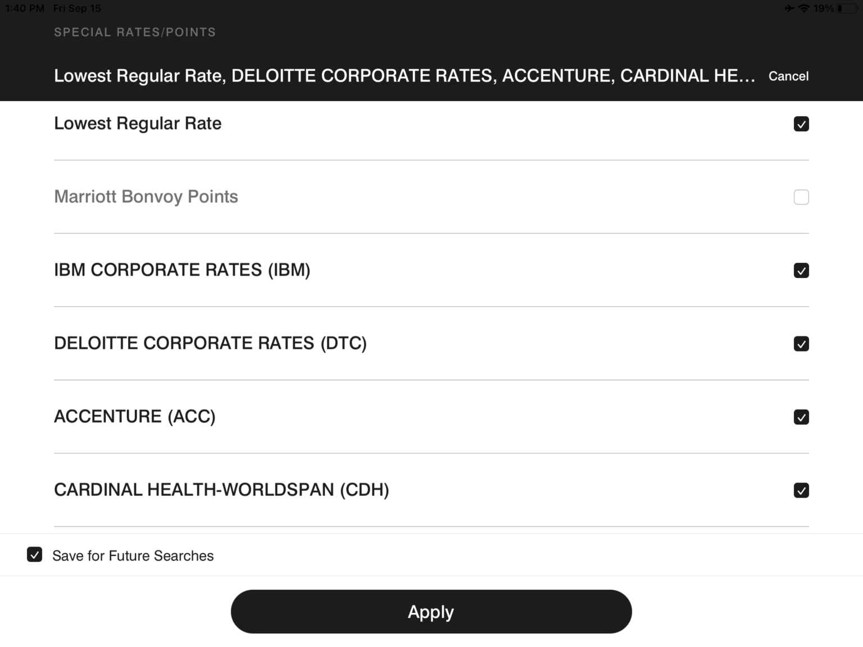Select the Marriott Bonvoy Points row label

[x=146, y=197]
